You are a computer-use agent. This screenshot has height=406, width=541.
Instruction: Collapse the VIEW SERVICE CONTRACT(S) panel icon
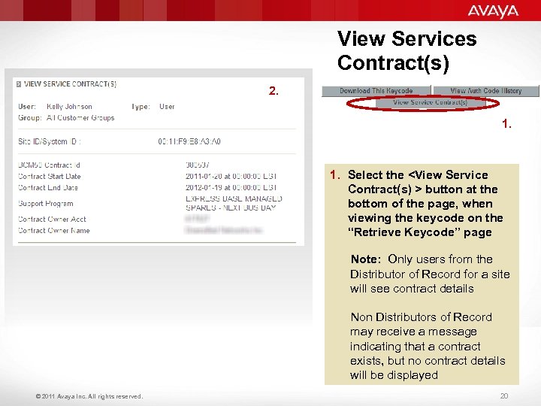click(x=19, y=84)
